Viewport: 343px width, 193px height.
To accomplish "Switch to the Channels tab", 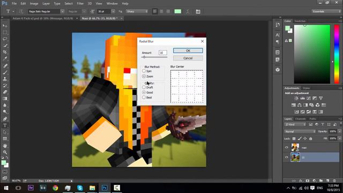I will pyautogui.click(x=300, y=119).
